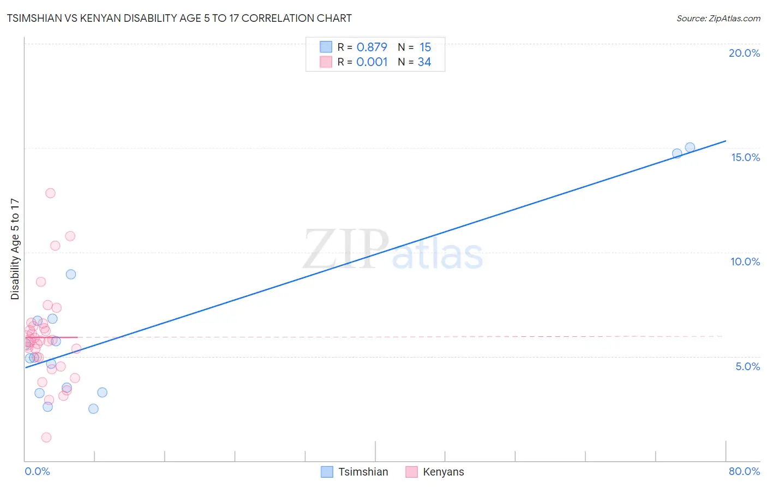This screenshot has height=487, width=767.
Task: Click the pink swatch beside R = 0.001
Action: pos(326,62)
